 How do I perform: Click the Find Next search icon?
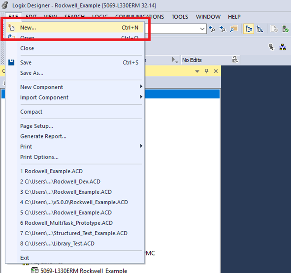click(223, 29)
